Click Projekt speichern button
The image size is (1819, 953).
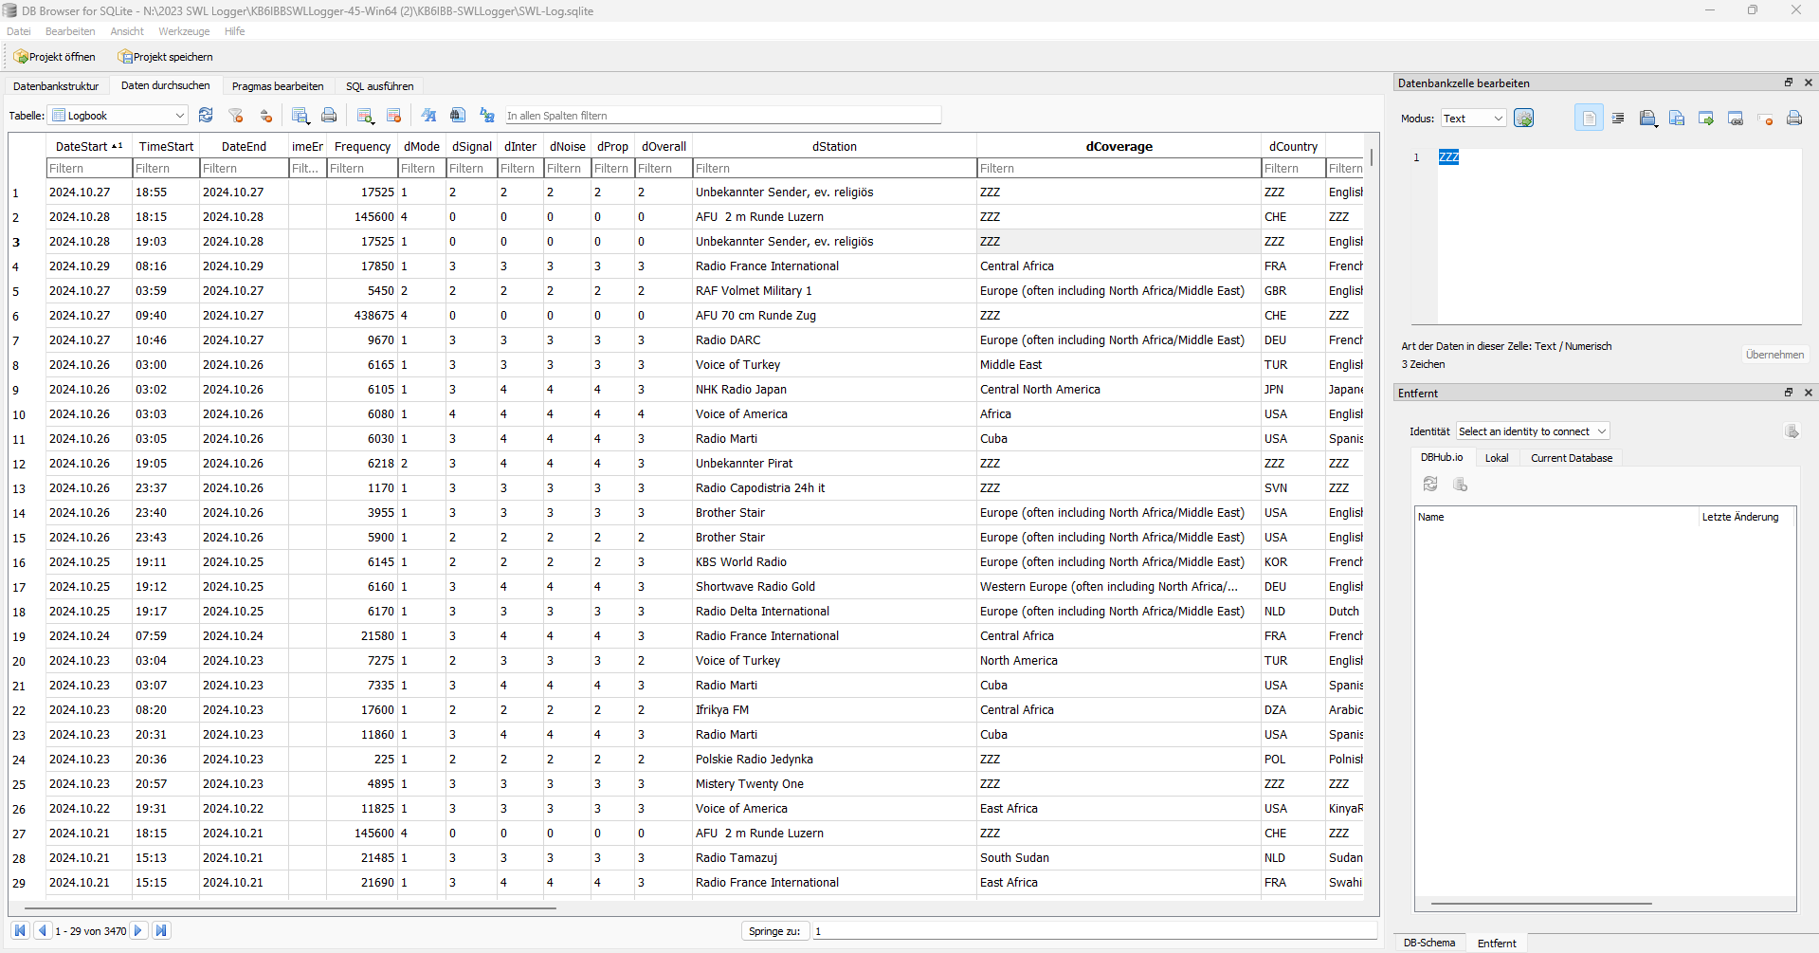(x=165, y=57)
